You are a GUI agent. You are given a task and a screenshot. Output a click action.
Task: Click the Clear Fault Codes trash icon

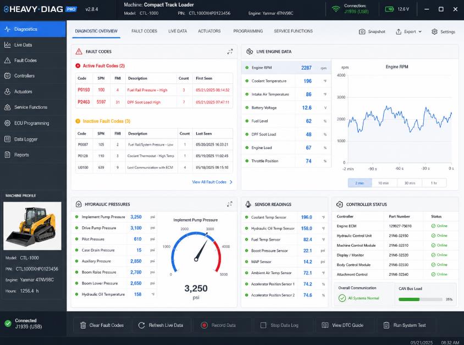[x=83, y=325]
